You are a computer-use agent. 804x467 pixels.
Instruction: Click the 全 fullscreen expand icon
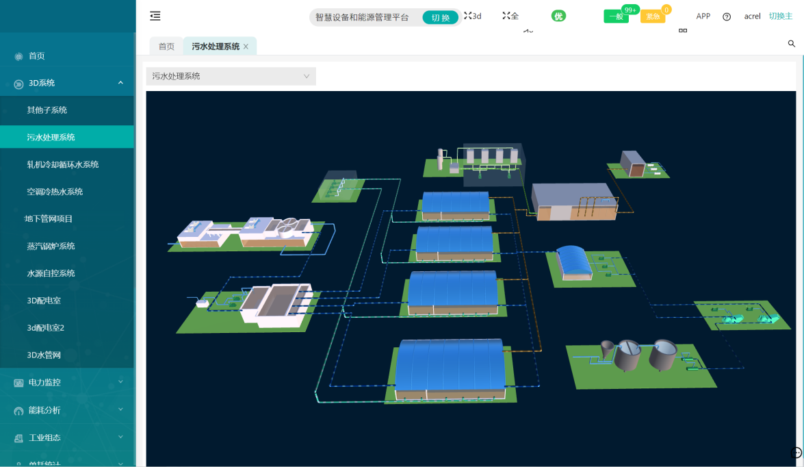[510, 16]
